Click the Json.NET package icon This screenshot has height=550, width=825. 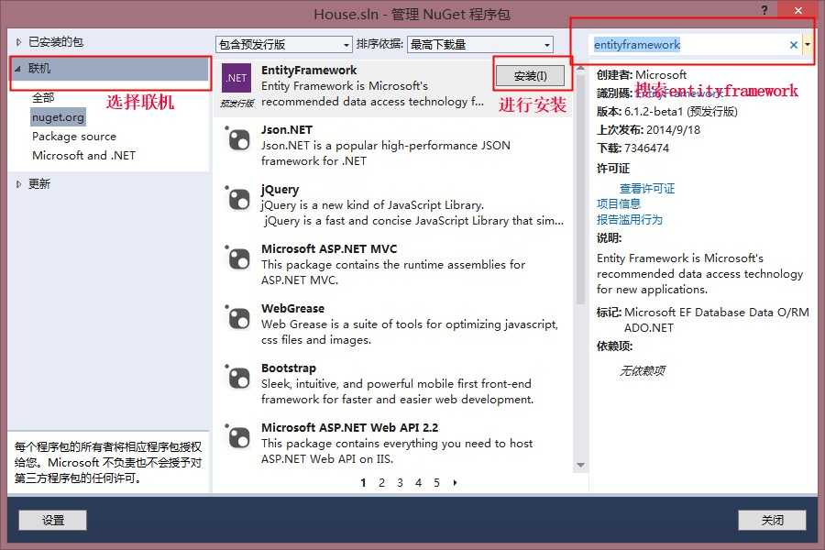[x=237, y=139]
